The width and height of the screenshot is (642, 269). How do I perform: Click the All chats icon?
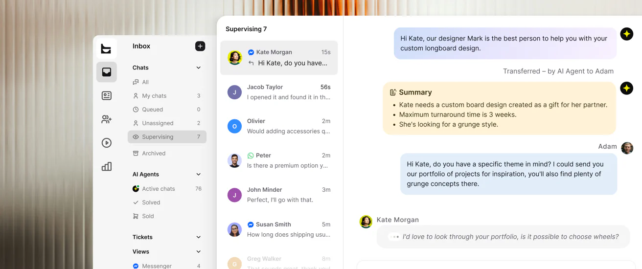(136, 82)
